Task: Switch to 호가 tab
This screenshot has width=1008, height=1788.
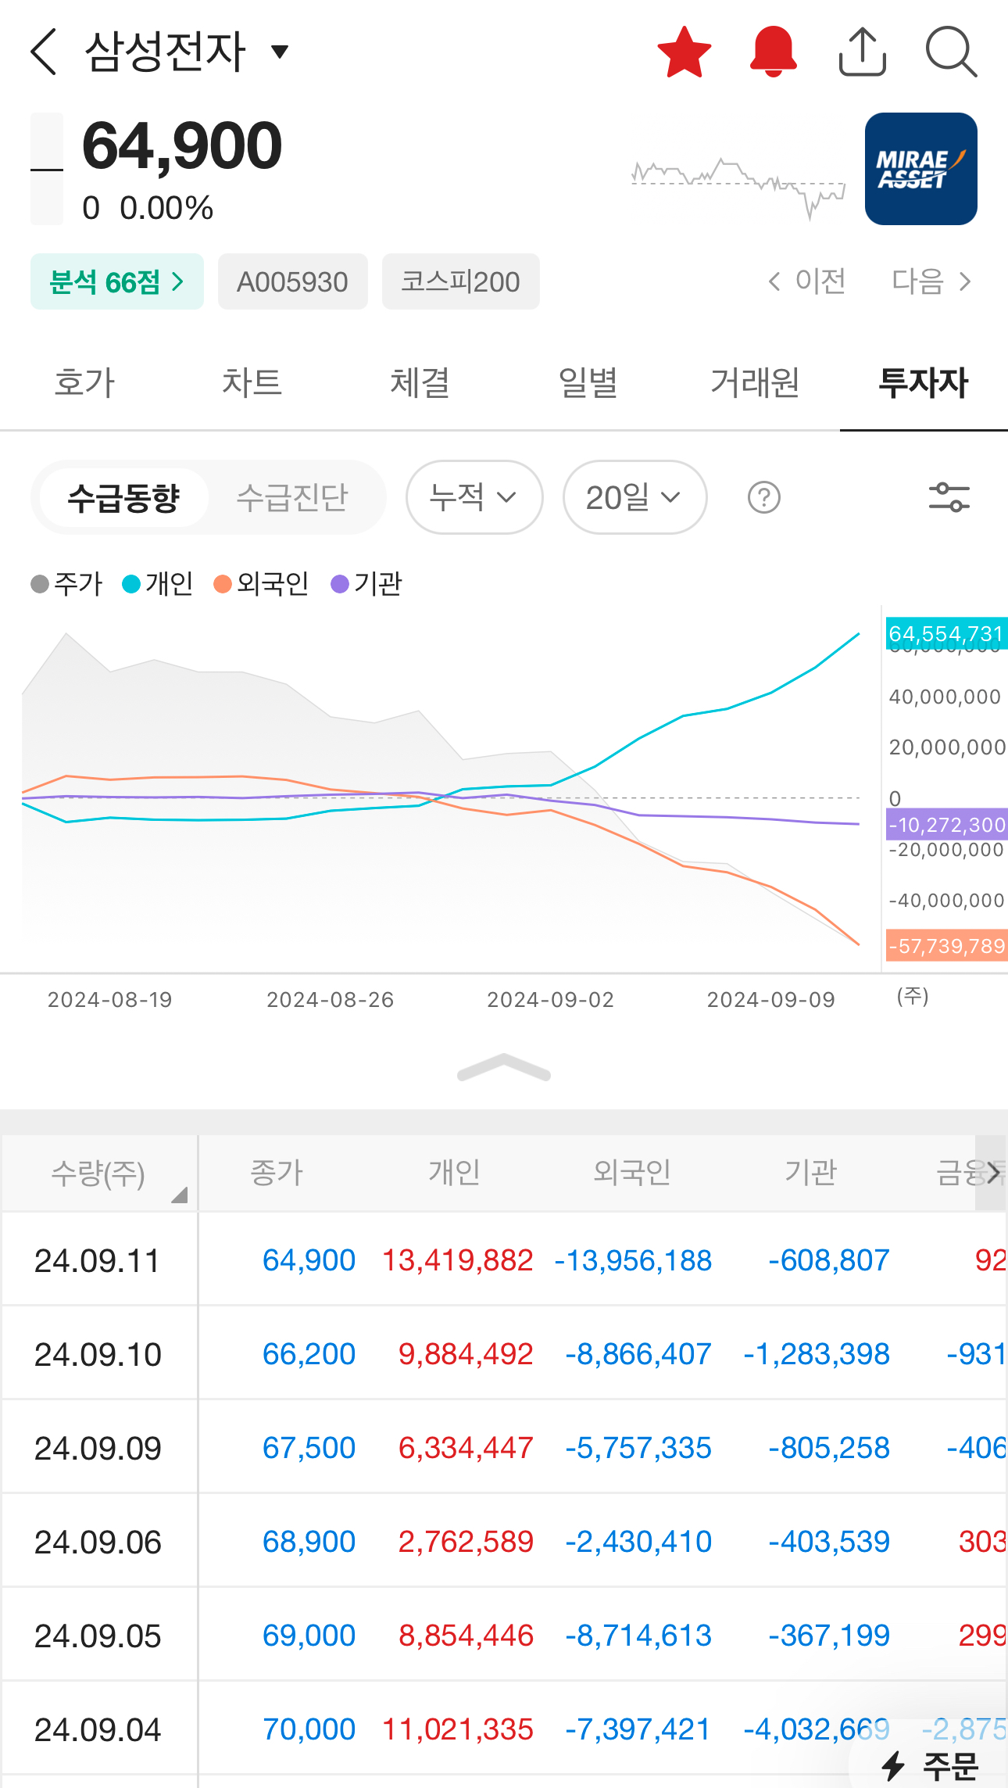Action: 84,383
